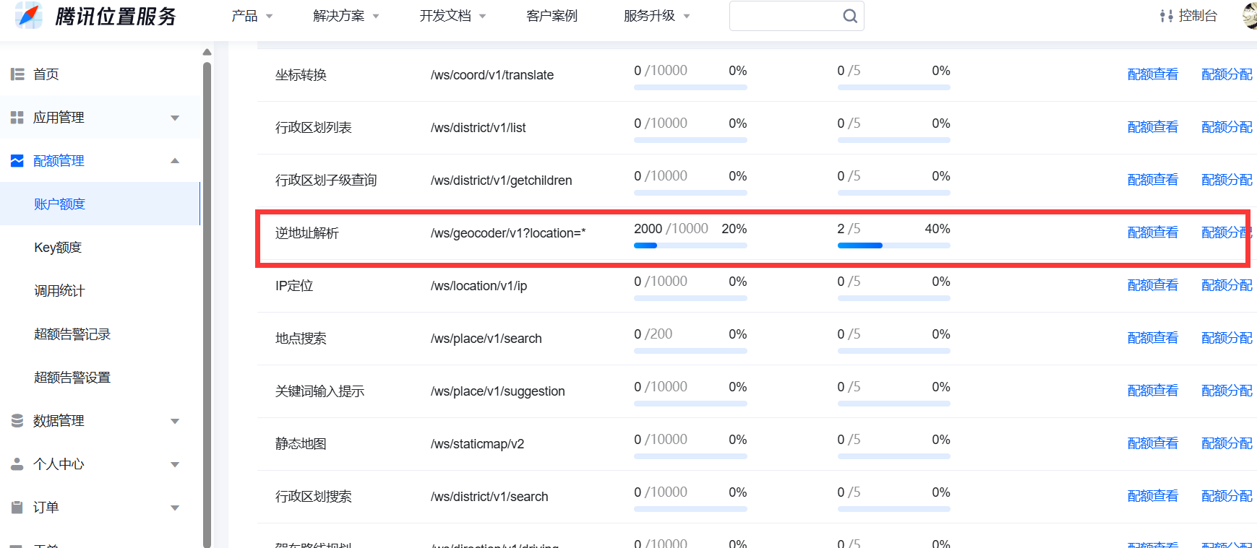Click 逆地址解析 daily quota progress bar

tap(690, 245)
